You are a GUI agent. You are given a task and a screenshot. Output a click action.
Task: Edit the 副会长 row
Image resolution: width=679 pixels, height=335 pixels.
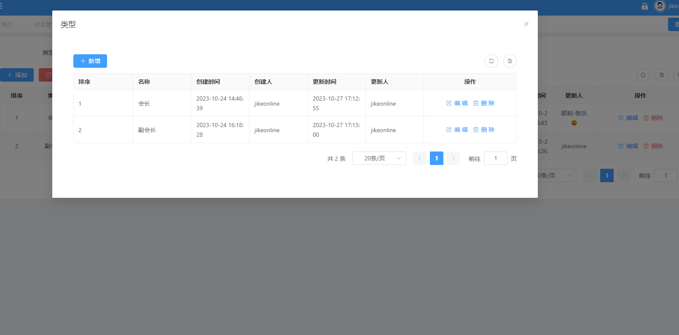(457, 130)
